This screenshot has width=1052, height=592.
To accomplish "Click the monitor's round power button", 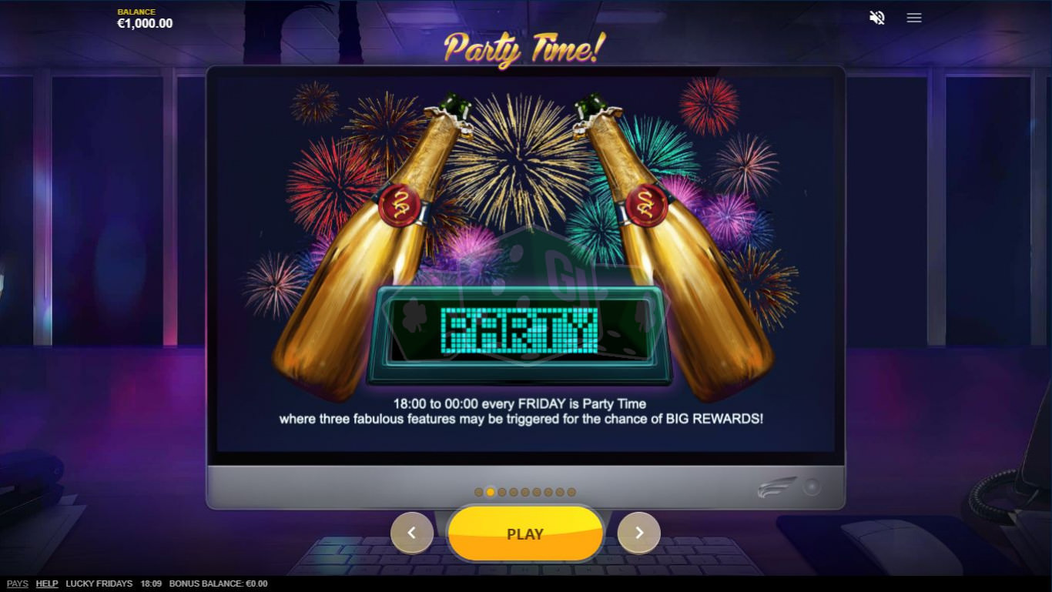I will coord(812,487).
